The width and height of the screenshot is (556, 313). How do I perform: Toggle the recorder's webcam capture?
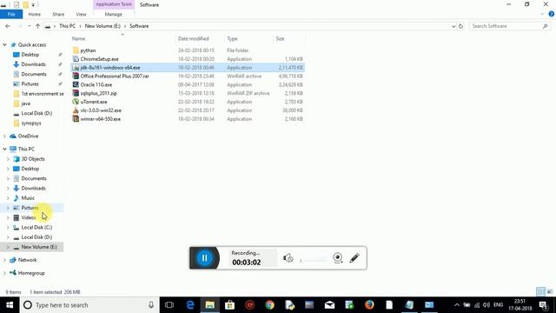click(338, 258)
